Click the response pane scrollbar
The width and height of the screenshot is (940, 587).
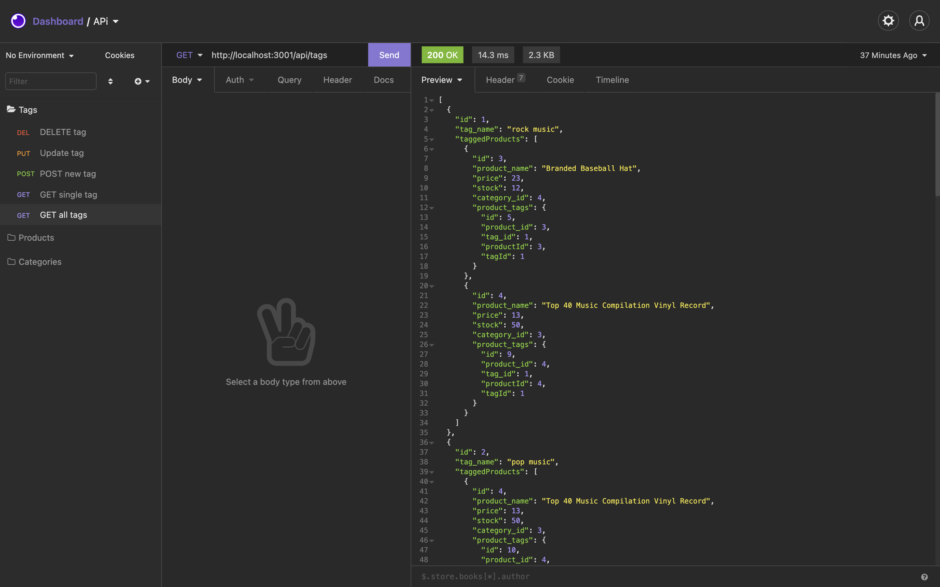click(937, 144)
